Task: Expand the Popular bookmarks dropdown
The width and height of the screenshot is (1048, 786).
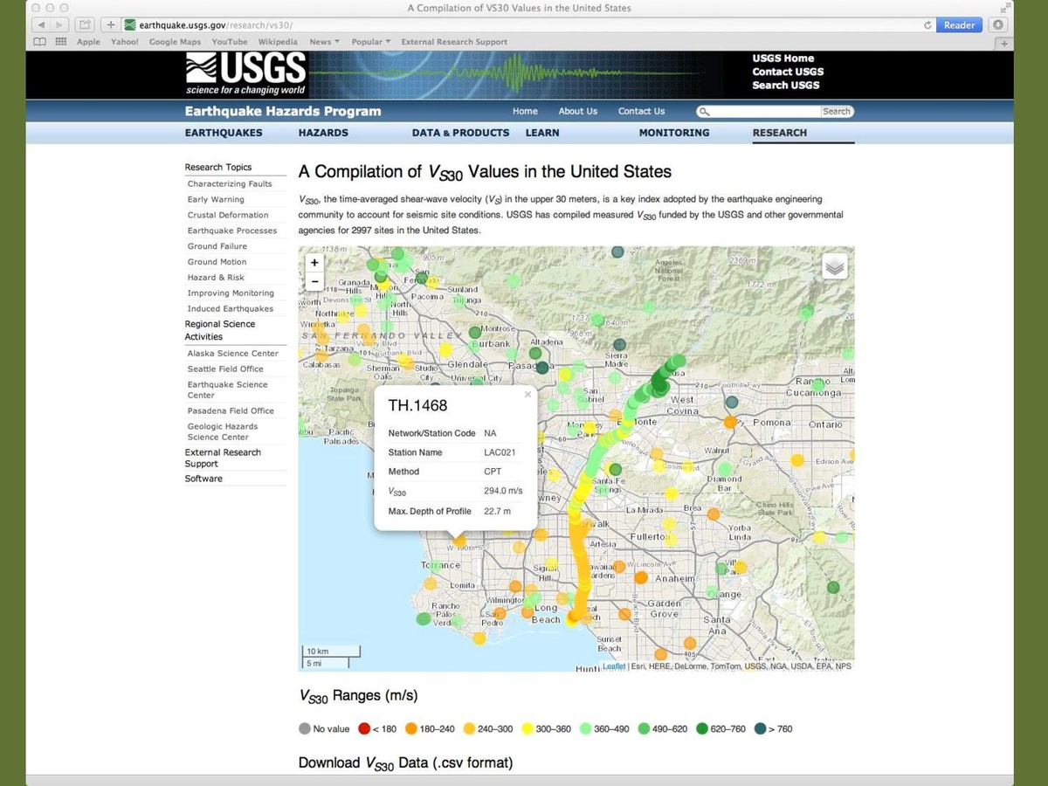Action: (x=371, y=42)
